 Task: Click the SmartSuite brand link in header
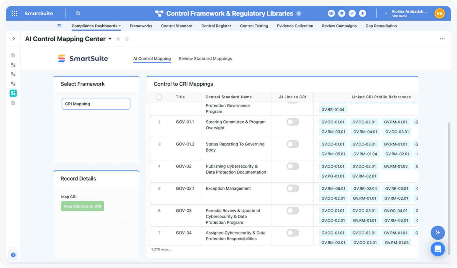pyautogui.click(x=39, y=13)
